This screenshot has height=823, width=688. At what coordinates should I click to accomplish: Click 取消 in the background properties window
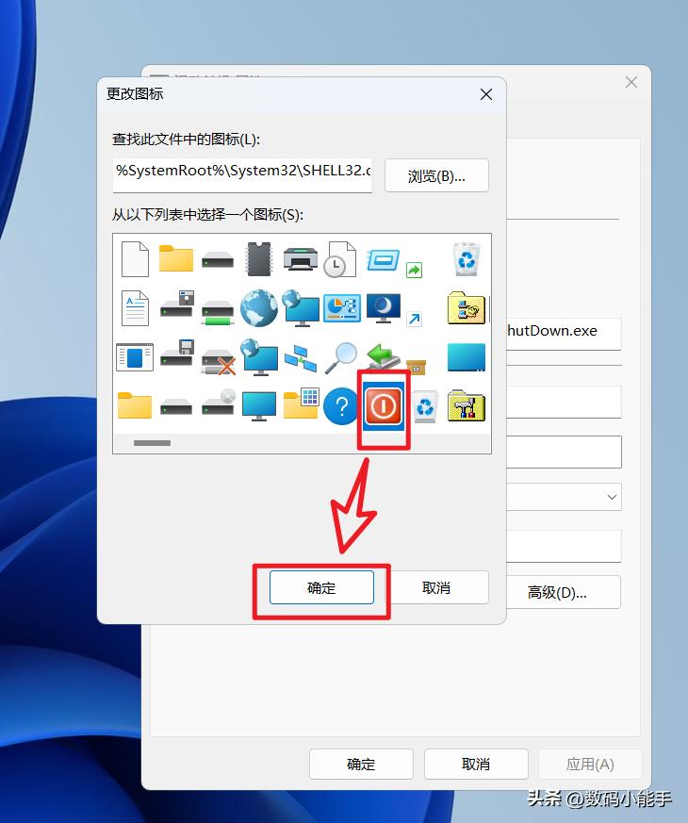pos(476,765)
